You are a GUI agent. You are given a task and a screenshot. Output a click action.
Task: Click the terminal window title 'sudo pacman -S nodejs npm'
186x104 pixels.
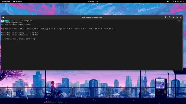click(92, 17)
